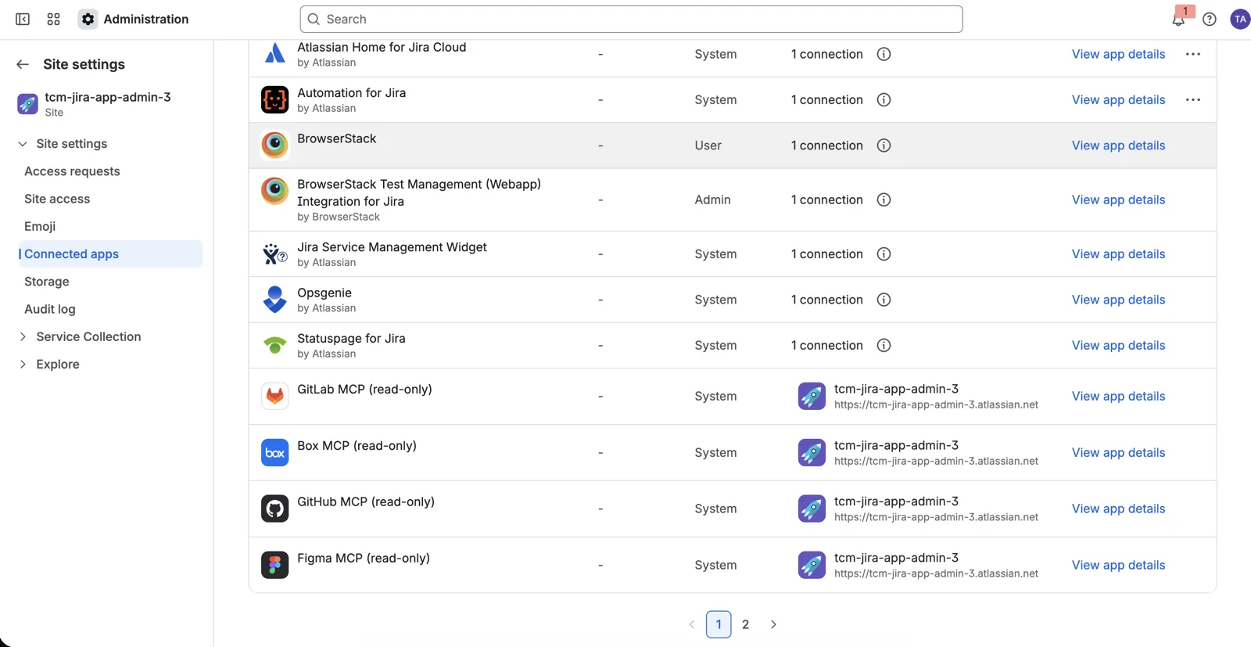The image size is (1251, 647).
Task: View app details for BrowserStack
Action: click(1118, 146)
